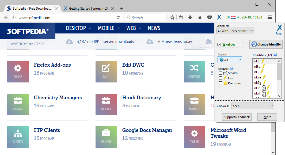Click the Microsoft Word Tweaks TWEAK tile
This screenshot has width=285, height=155.
point(195,137)
